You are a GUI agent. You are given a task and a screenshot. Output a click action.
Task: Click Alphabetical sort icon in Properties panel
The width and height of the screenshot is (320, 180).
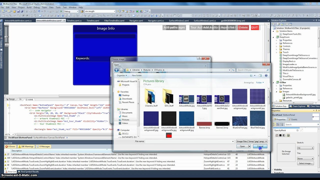pyautogui.click(x=278, y=124)
